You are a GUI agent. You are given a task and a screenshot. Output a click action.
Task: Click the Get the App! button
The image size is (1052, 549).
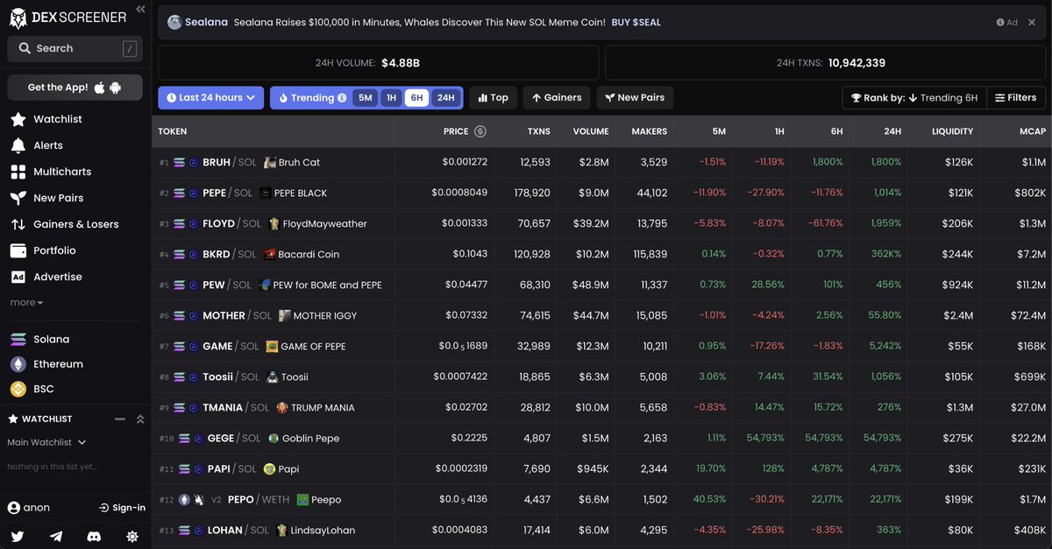[x=75, y=88]
